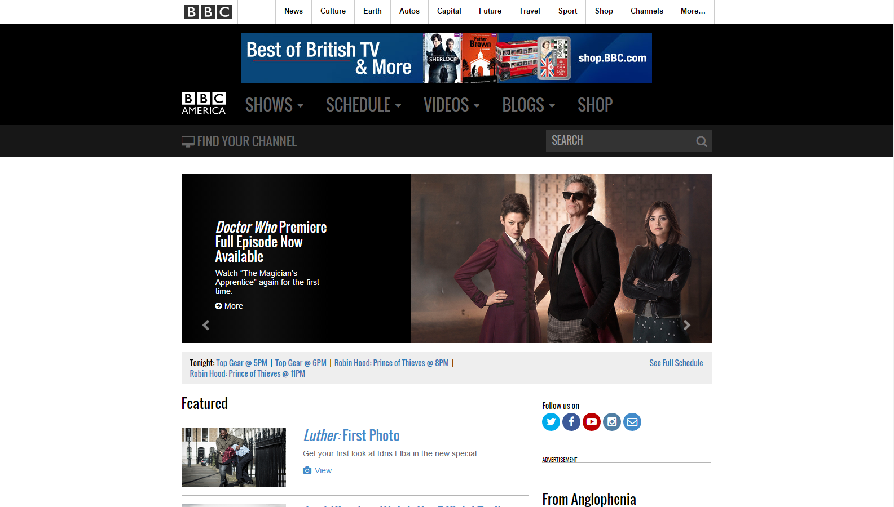Viewport: 894px width, 507px height.
Task: Open the Sport top navigation item
Action: 567,11
